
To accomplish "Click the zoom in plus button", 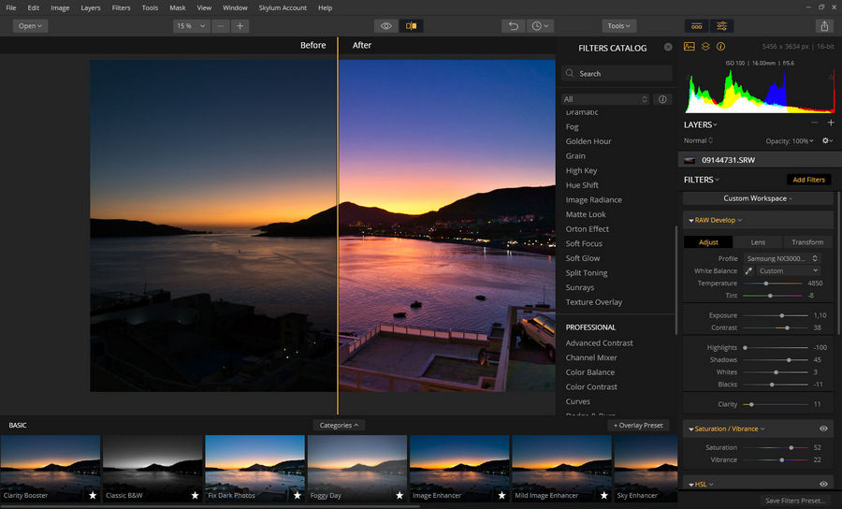I will point(240,26).
